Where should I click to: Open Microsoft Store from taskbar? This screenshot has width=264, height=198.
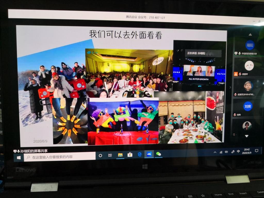(130, 155)
